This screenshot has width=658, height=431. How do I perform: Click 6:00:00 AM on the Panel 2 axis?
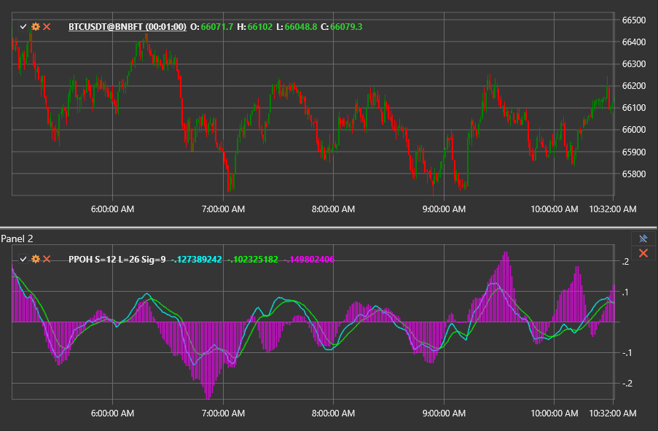(112, 413)
